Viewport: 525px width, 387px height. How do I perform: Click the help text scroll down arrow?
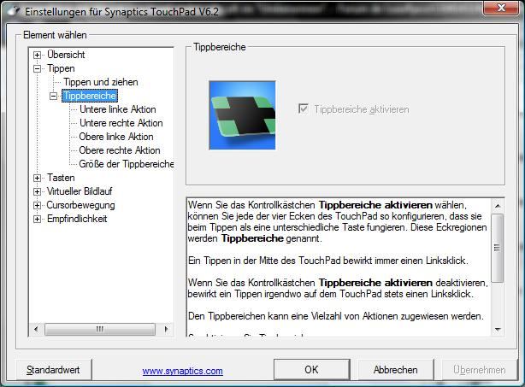click(x=498, y=330)
